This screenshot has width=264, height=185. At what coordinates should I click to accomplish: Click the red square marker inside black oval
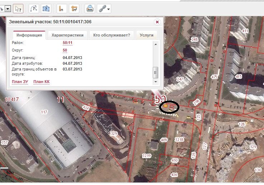[172, 107]
